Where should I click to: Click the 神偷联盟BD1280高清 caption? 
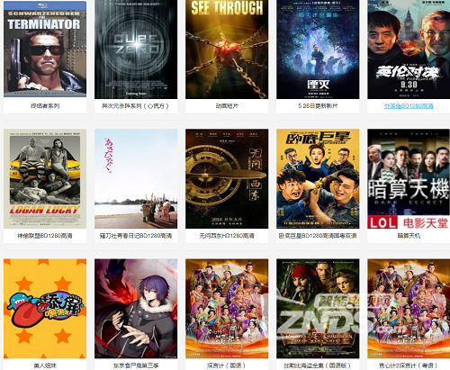[45, 236]
